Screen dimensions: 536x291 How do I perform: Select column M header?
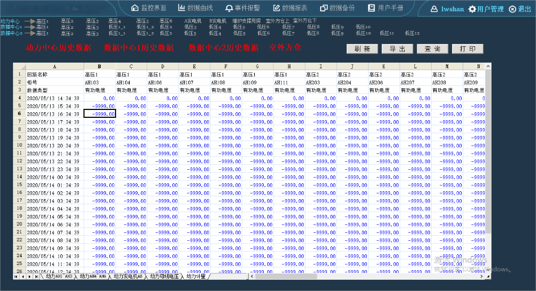pyautogui.click(x=447, y=67)
